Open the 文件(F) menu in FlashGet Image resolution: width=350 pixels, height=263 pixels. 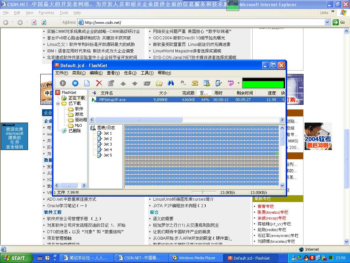click(x=62, y=73)
